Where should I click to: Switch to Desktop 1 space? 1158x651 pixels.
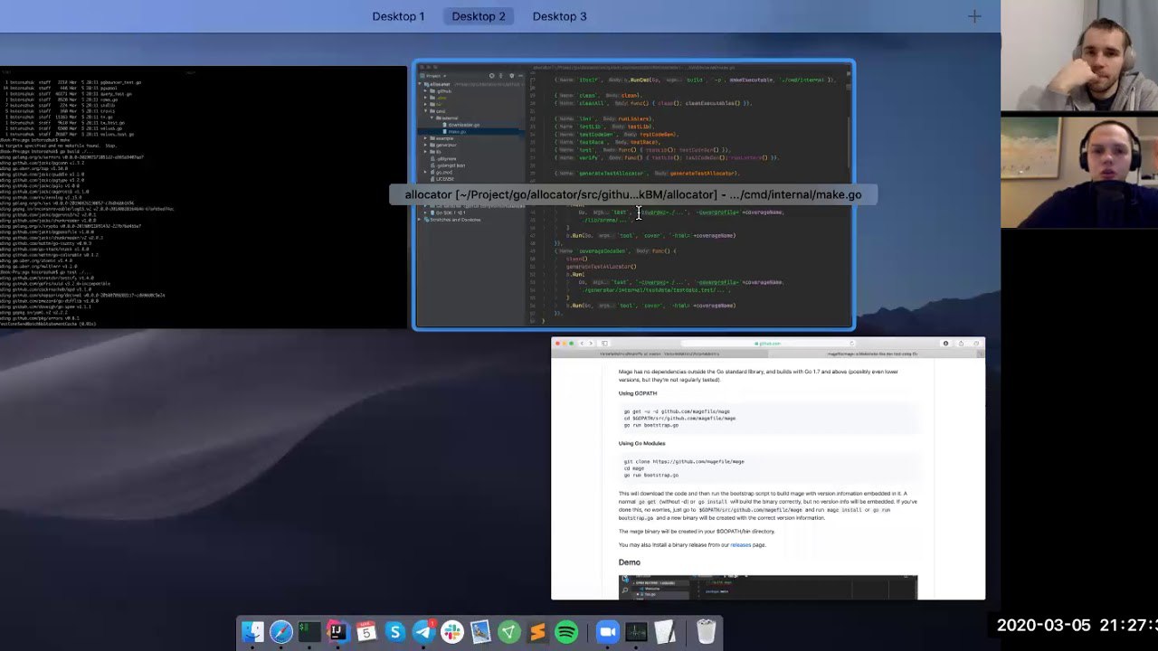(398, 16)
